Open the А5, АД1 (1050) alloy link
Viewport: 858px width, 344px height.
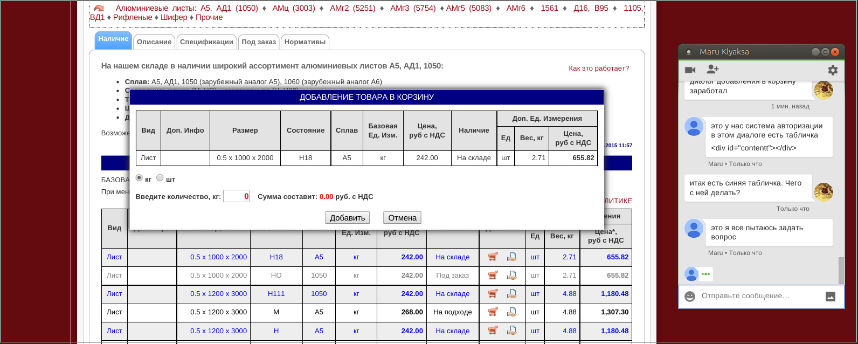pyautogui.click(x=230, y=8)
